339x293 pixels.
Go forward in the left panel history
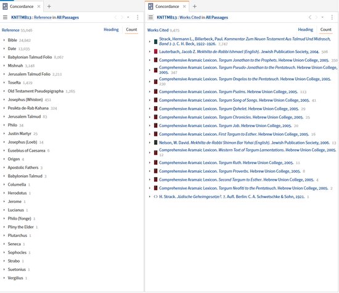click(122, 17)
